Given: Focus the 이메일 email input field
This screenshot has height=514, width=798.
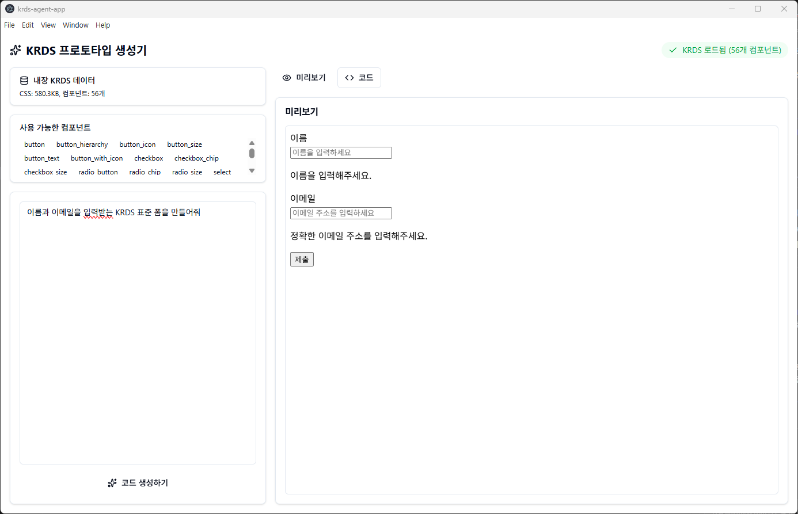Looking at the screenshot, I should click(x=341, y=213).
